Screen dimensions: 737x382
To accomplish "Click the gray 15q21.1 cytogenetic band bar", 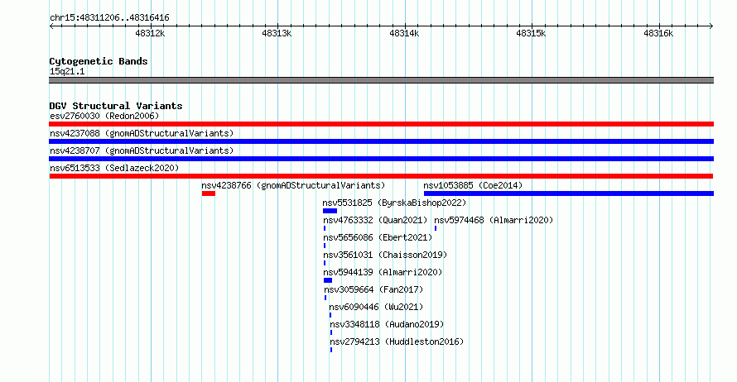I will pos(381,80).
